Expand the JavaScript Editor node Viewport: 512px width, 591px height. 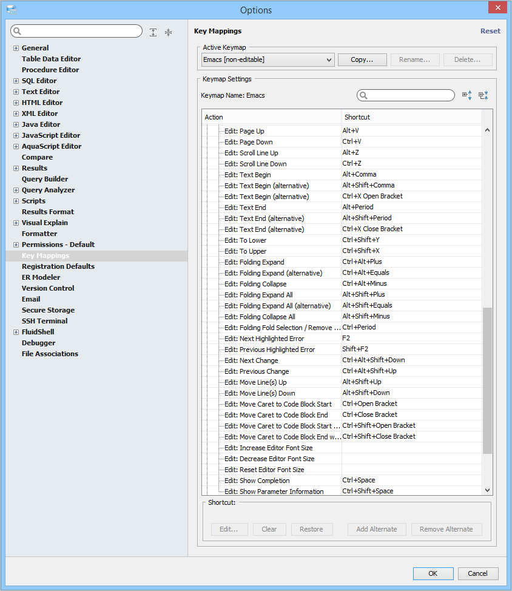pos(16,136)
